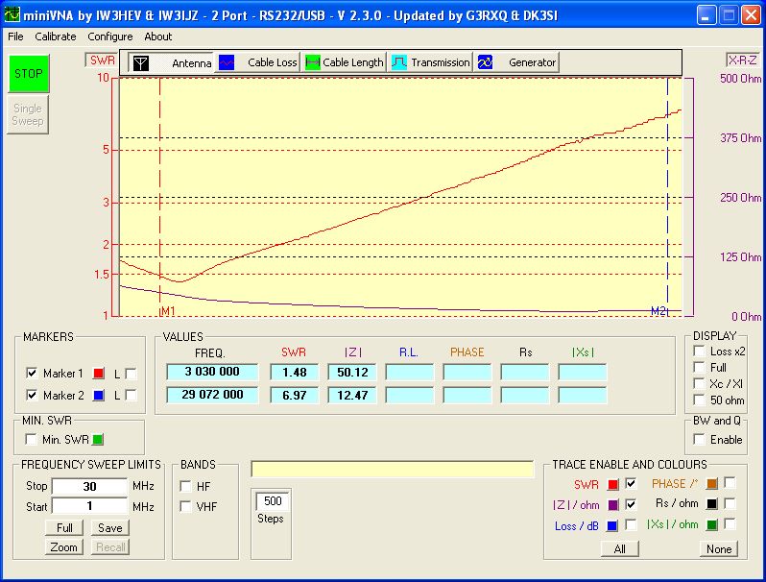This screenshot has width=766, height=582.
Task: Enable the Min. SWR checkbox
Action: coord(32,440)
